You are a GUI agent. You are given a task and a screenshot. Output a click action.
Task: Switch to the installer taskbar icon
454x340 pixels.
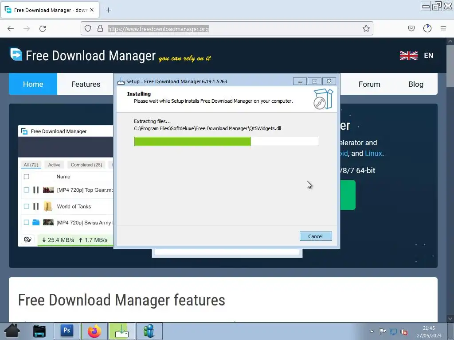click(122, 331)
